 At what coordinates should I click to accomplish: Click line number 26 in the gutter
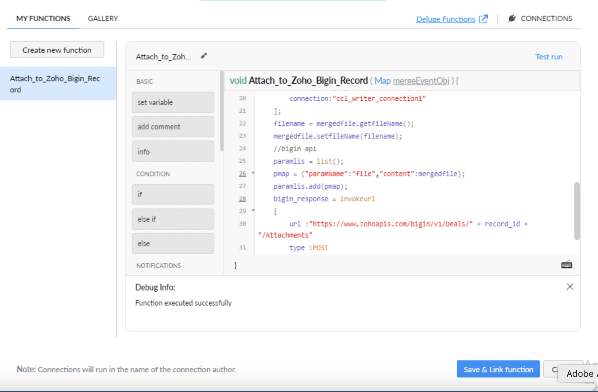coord(243,174)
